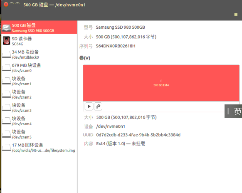Select the /dev/zram3 block device
The image size is (242, 193).
[39, 107]
